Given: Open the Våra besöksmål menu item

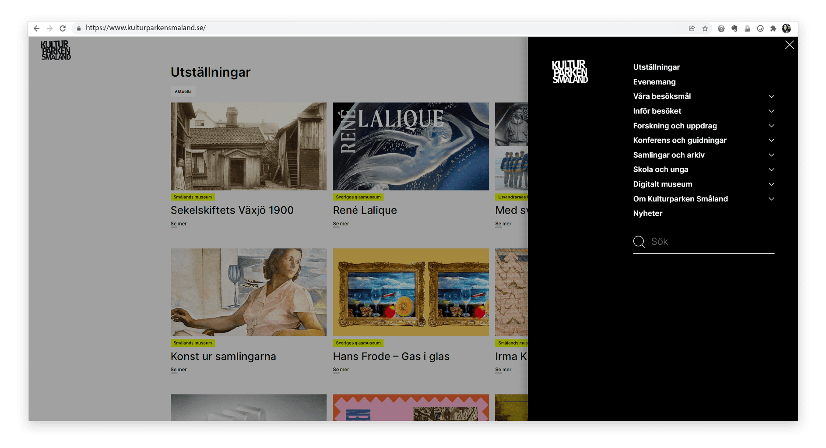Looking at the screenshot, I should (662, 96).
